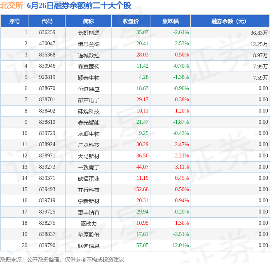The height and width of the screenshot is (263, 270).
Task: Click closing price 28.03
Action: [x=142, y=55]
